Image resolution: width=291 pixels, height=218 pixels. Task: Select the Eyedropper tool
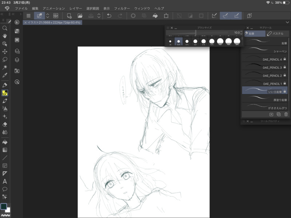click(x=5, y=75)
